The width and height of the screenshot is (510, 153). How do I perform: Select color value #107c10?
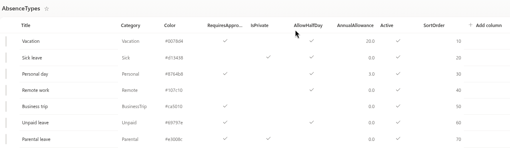point(174,90)
